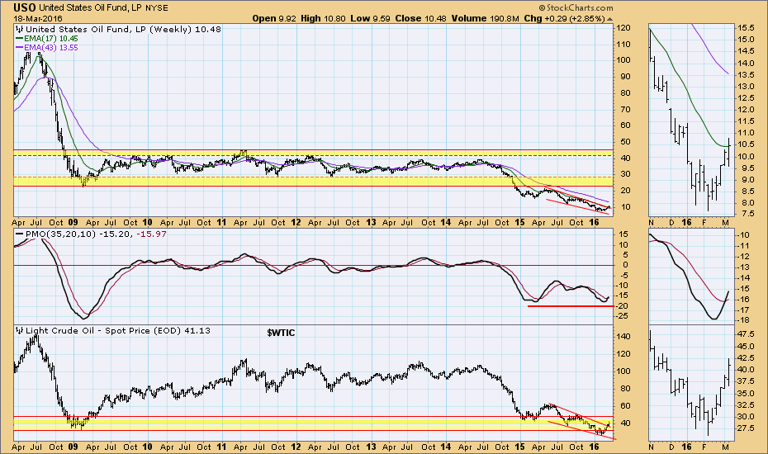768x454 pixels.
Task: Click the Light Crude Oil - Spot Price (EOD) label
Action: (x=103, y=330)
